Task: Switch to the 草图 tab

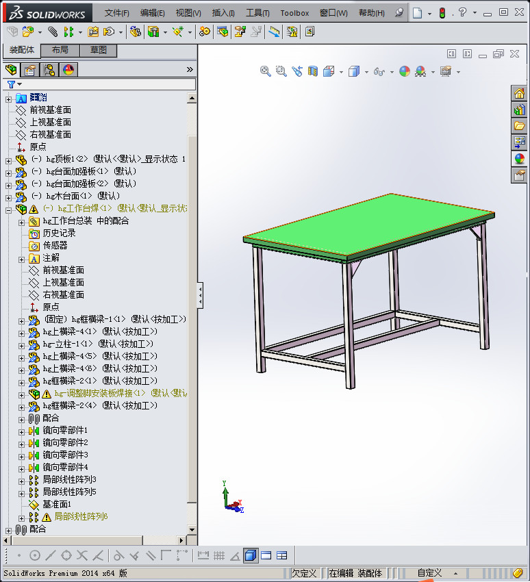Action: click(x=99, y=50)
